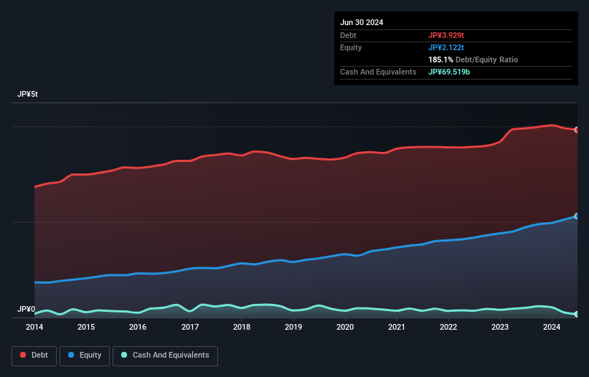Click the JP¥5t y-axis label

tap(27, 94)
